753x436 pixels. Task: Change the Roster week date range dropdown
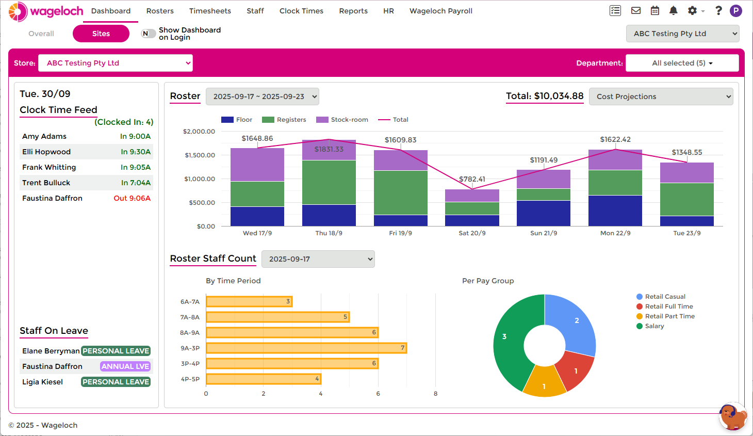point(263,96)
